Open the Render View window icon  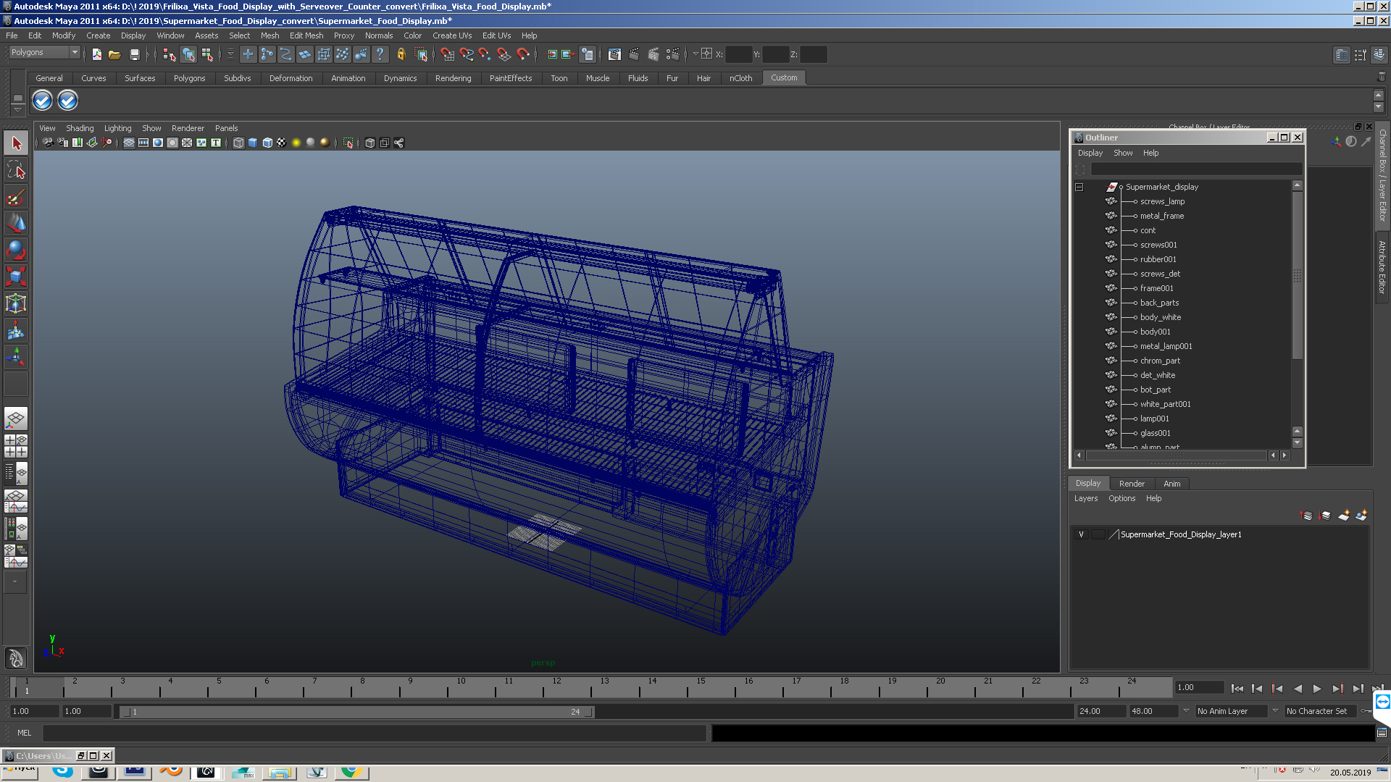(614, 54)
